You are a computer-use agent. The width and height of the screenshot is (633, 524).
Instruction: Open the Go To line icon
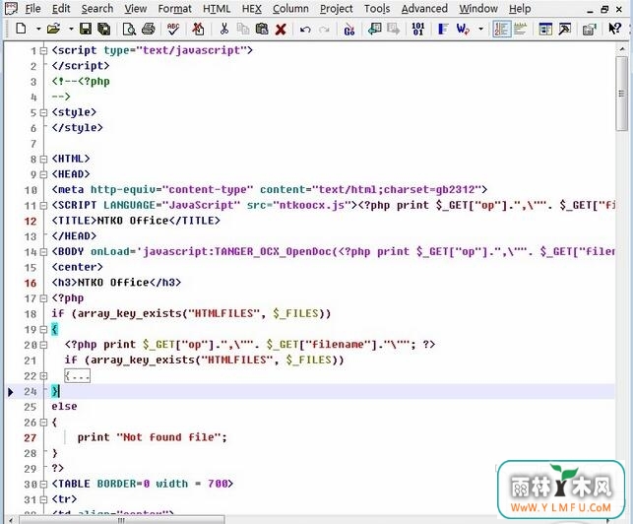point(349,30)
